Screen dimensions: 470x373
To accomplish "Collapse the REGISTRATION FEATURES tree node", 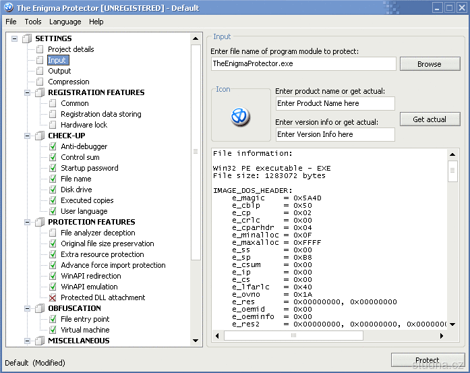I will (28, 92).
